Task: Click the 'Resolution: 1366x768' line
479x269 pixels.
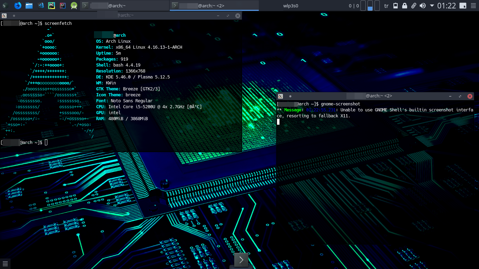Action: click(121, 71)
